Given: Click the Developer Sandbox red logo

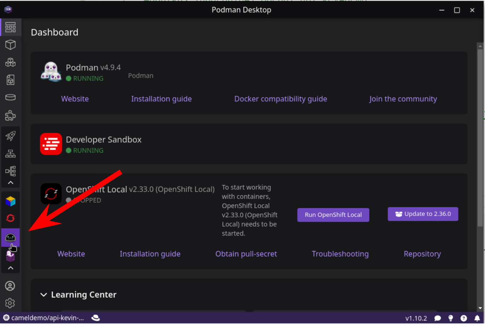Looking at the screenshot, I should click(51, 144).
